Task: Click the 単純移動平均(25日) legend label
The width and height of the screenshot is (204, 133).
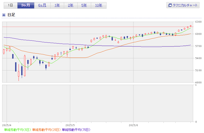Action: coord(46,130)
